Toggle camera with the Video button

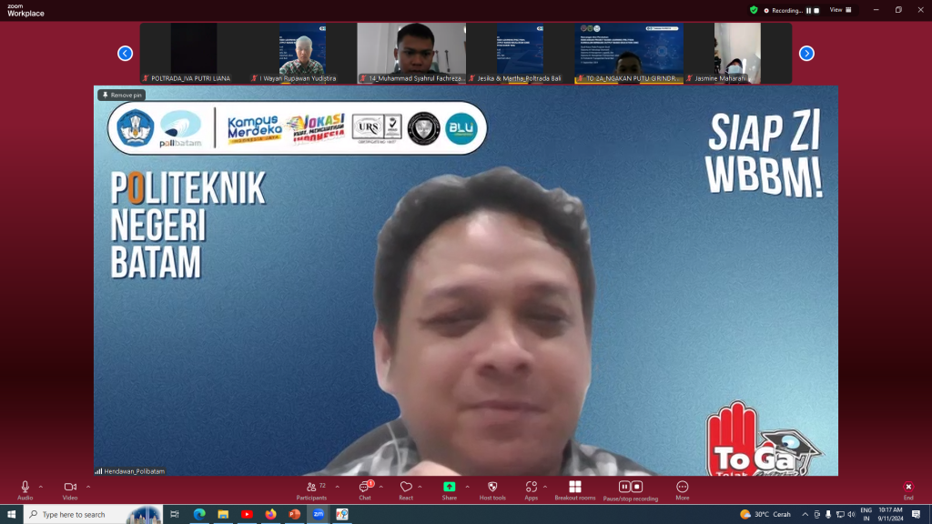[x=70, y=489]
